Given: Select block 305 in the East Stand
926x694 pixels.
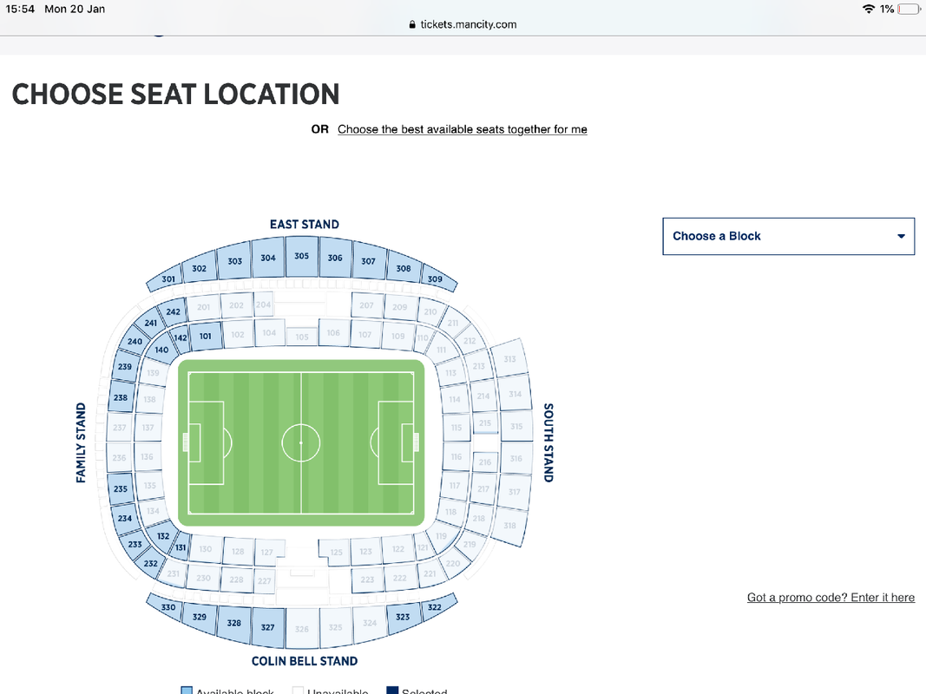Looking at the screenshot, I should [x=302, y=256].
